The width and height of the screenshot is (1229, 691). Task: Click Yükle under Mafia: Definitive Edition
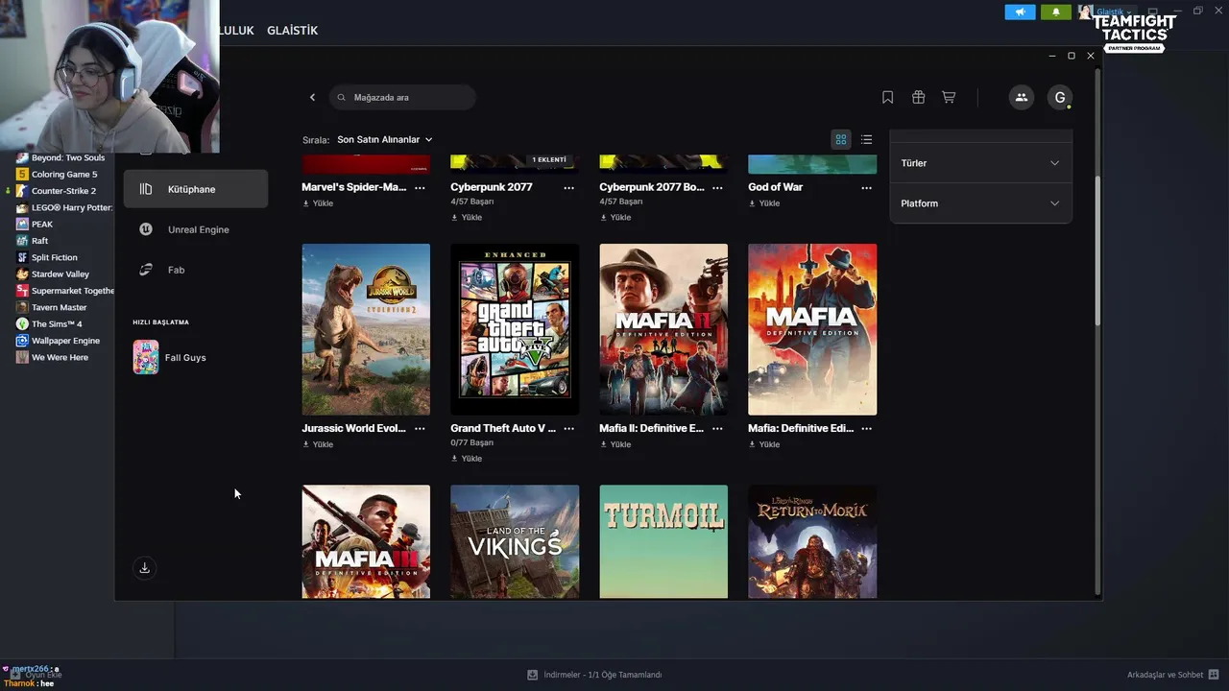coord(764,444)
